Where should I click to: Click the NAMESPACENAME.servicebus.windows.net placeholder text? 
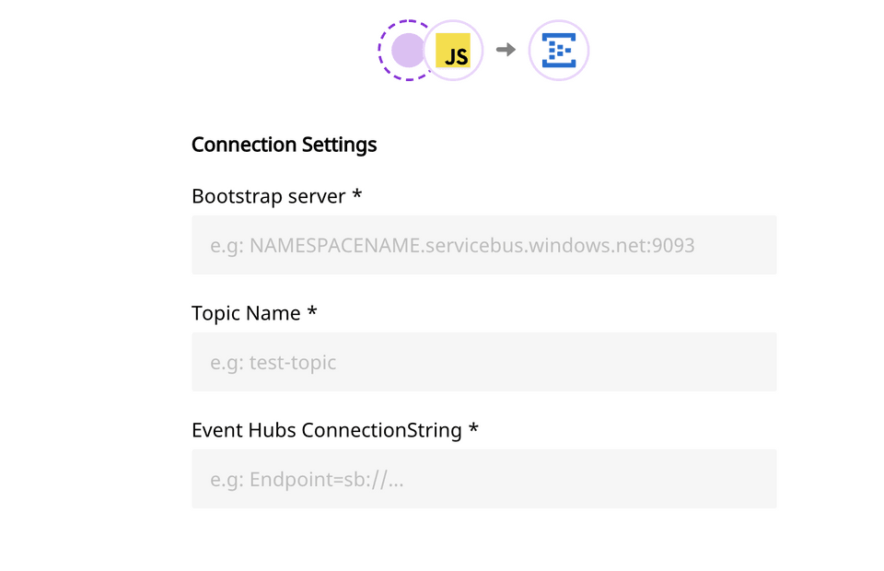tap(451, 245)
